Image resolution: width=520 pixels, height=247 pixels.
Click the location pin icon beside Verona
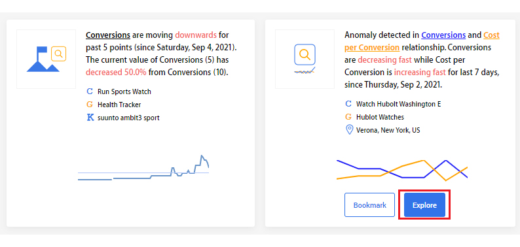point(349,130)
